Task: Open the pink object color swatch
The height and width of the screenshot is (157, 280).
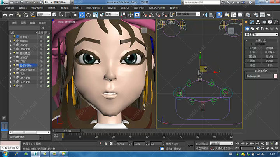Action: tap(275, 76)
